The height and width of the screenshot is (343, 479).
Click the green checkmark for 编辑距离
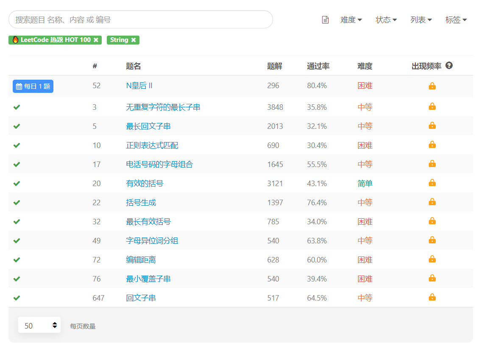tap(17, 259)
